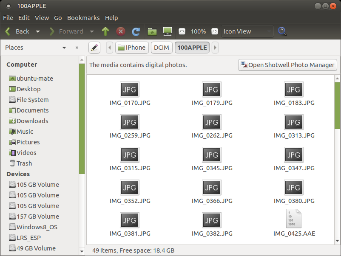Open the Places sidebar selector dropdown
This screenshot has width=341, height=256.
point(64,48)
